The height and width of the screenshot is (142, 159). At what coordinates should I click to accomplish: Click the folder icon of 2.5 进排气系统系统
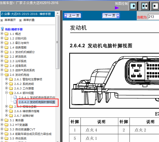[x=6, y=70]
